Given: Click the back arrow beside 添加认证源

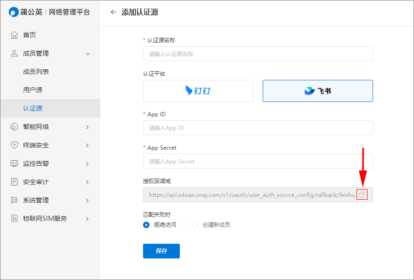Looking at the screenshot, I should [114, 12].
